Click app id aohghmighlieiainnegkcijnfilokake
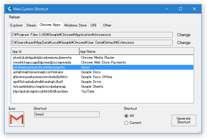The height and width of the screenshot is (139, 207). point(38,72)
